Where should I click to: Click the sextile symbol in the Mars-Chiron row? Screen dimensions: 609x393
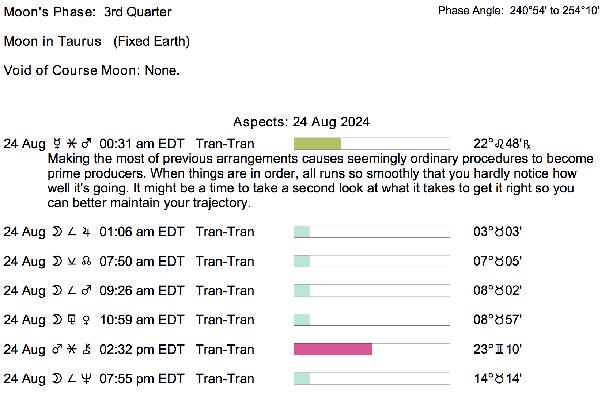[x=72, y=349]
